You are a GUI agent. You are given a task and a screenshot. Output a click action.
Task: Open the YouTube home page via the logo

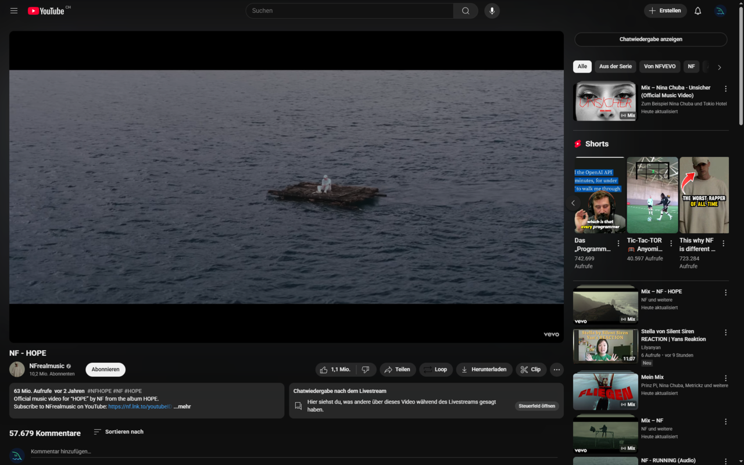(46, 10)
